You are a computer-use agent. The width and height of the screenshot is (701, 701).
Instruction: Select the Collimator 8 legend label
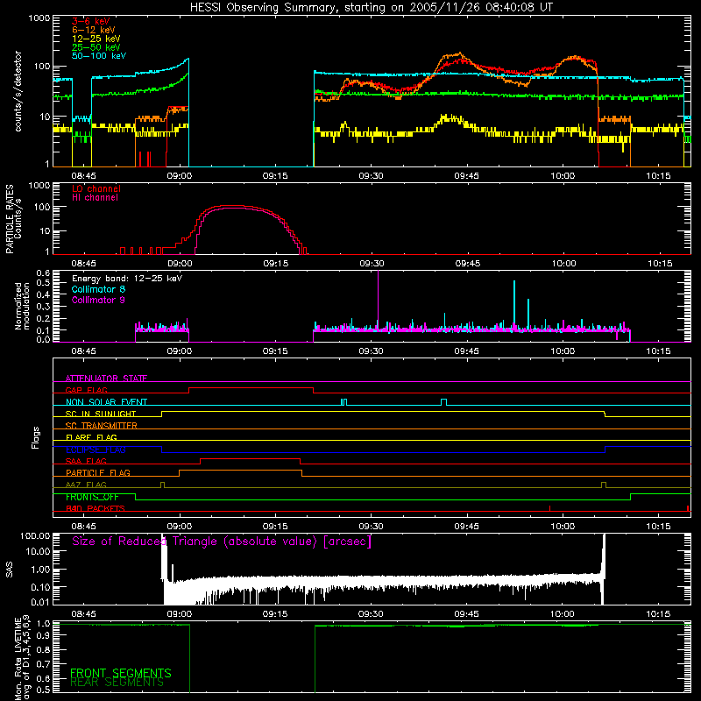tap(98, 289)
